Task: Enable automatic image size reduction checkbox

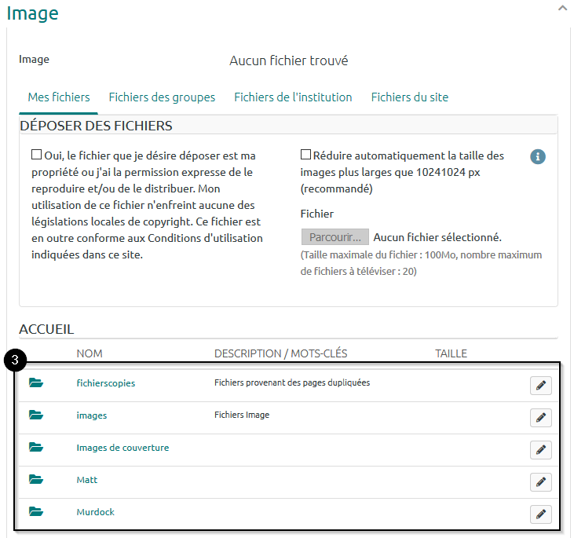Action: (x=305, y=156)
